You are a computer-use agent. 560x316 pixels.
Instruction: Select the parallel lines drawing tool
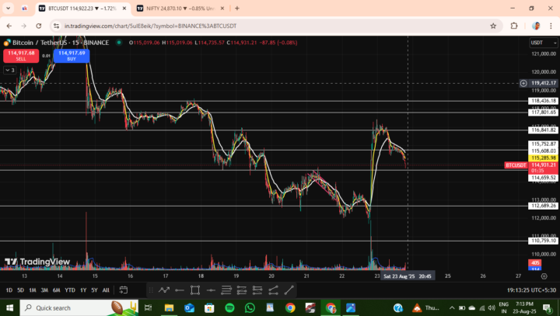pos(226,290)
